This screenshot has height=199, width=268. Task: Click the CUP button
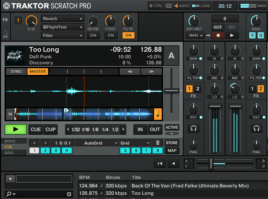[x=50, y=129]
